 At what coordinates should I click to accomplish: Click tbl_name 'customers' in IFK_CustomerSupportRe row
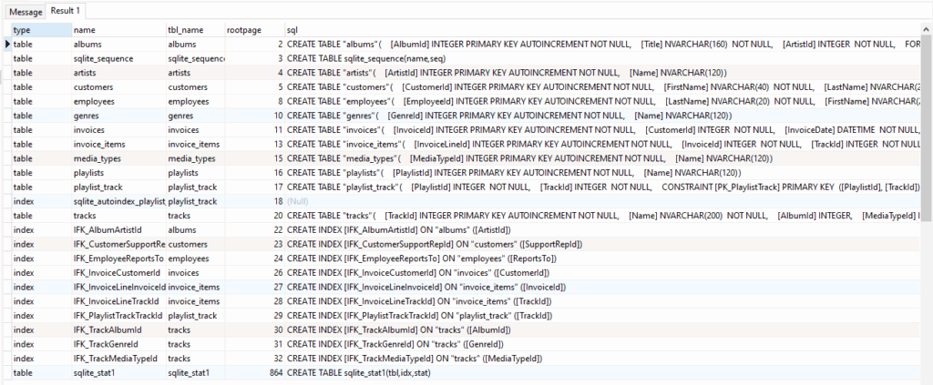tap(196, 244)
